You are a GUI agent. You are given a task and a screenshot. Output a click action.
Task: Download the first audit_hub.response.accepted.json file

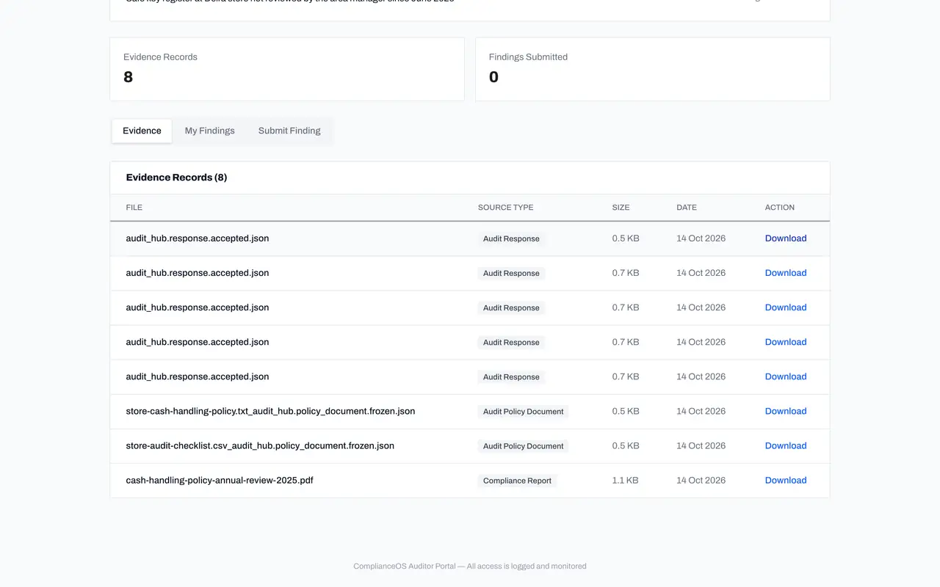pyautogui.click(x=786, y=238)
